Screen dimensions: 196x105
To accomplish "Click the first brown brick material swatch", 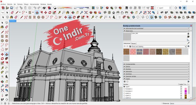I will pyautogui.click(x=126, y=52).
